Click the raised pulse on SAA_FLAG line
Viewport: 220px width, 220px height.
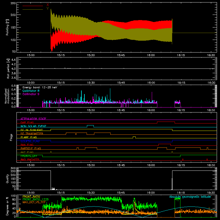[164, 145]
